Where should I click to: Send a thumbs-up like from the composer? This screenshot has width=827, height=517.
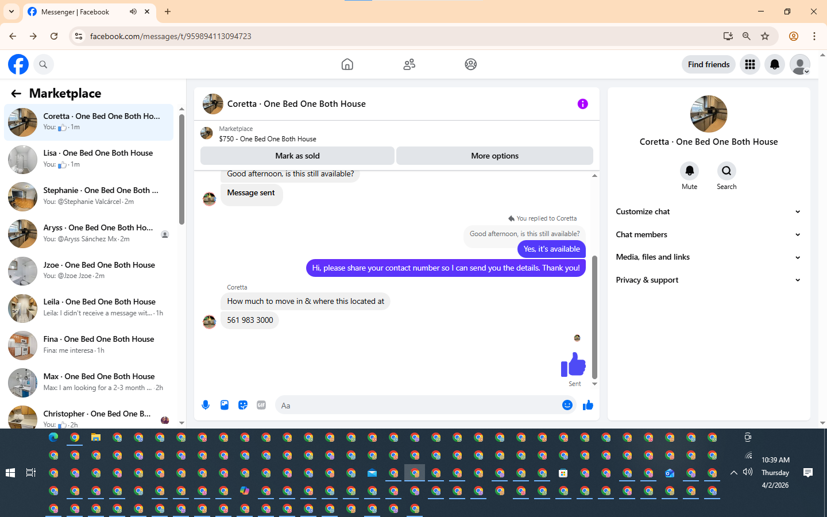click(x=588, y=405)
